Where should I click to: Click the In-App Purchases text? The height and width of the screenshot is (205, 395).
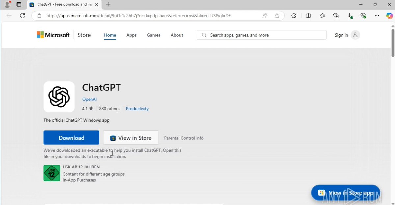click(x=79, y=180)
